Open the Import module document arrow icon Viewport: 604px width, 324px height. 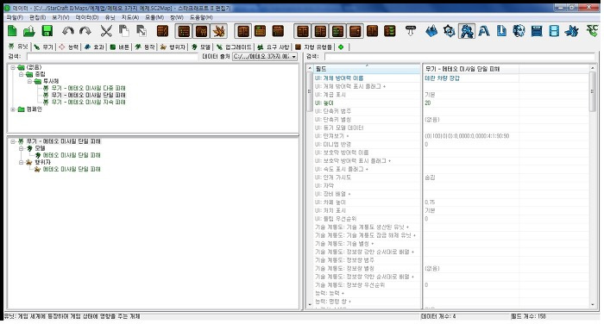[501, 31]
